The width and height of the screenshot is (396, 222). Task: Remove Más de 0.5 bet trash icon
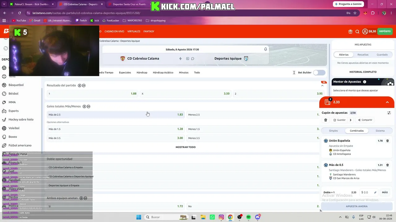pos(387,165)
